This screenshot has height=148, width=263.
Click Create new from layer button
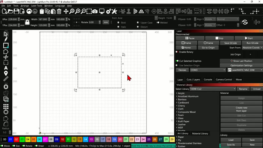tap(241, 109)
